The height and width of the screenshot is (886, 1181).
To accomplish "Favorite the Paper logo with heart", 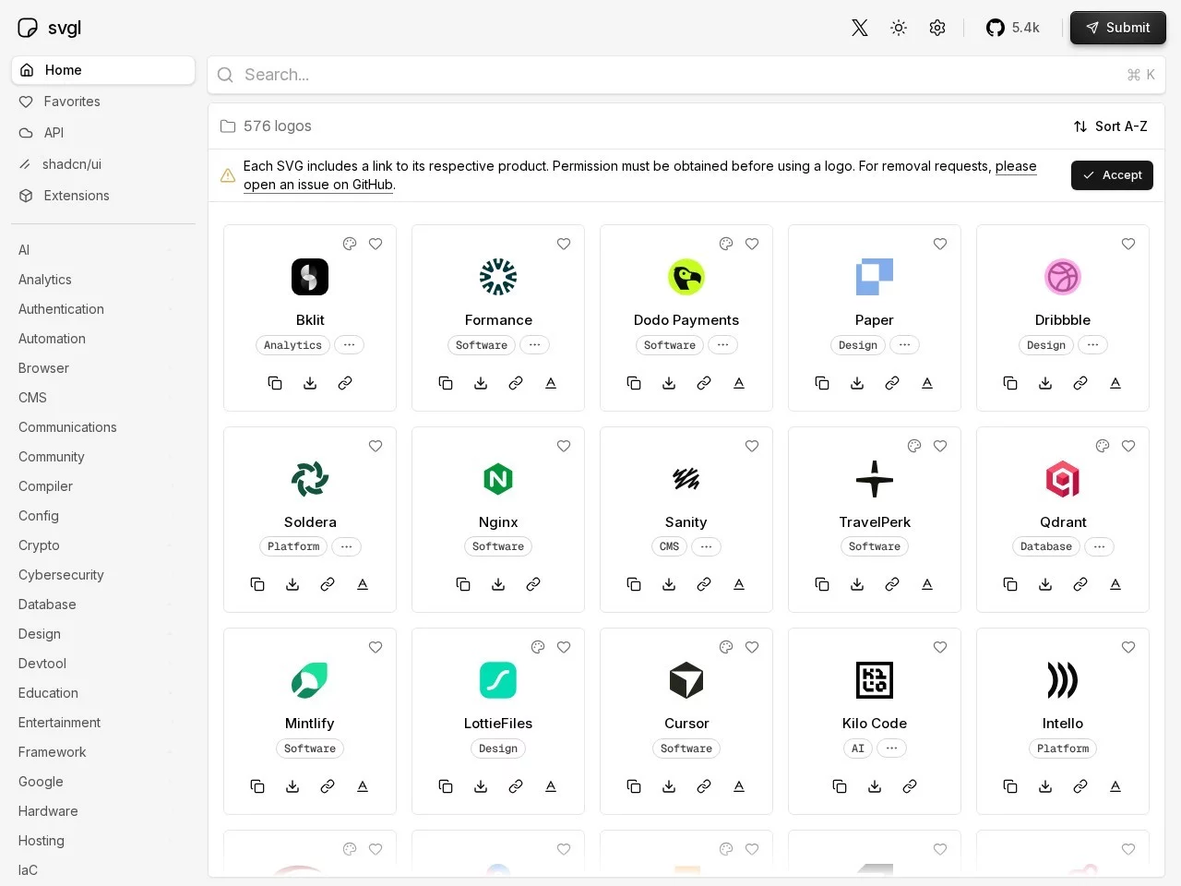I will coord(940,245).
